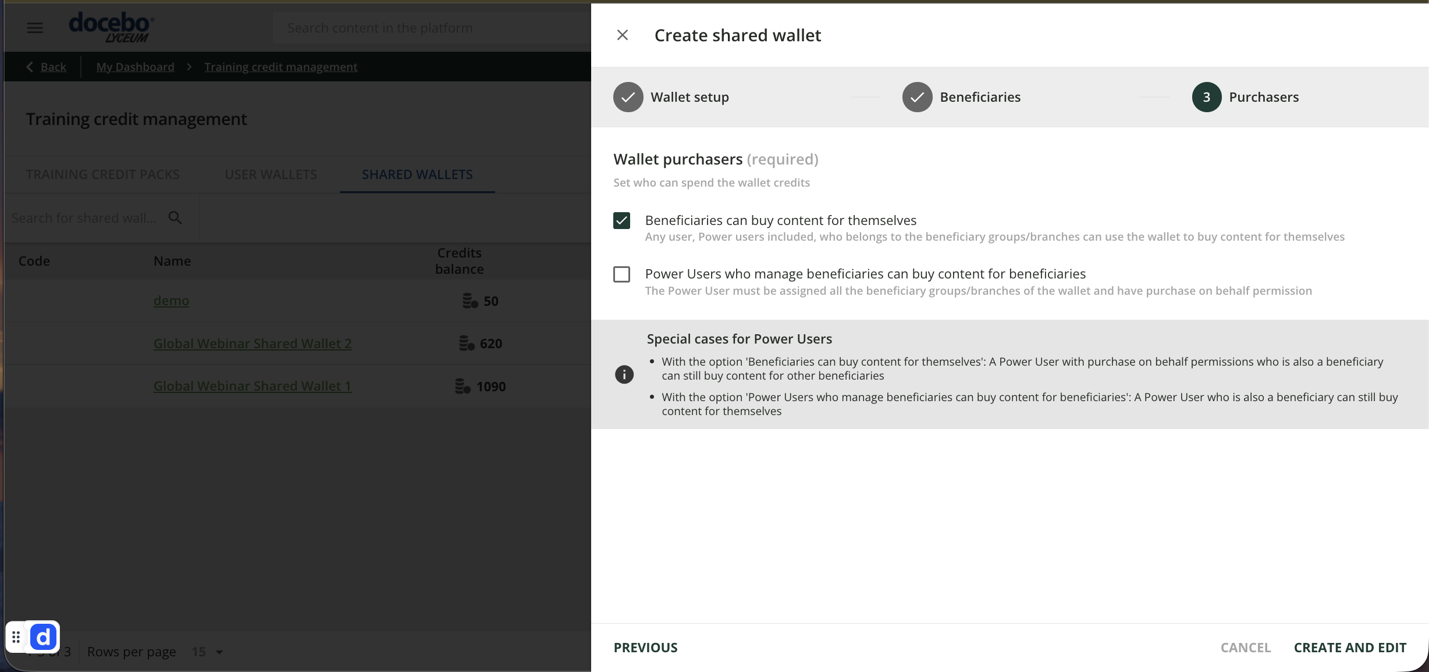This screenshot has height=672, width=1429.
Task: Click the Search content in platform field
Action: [431, 28]
